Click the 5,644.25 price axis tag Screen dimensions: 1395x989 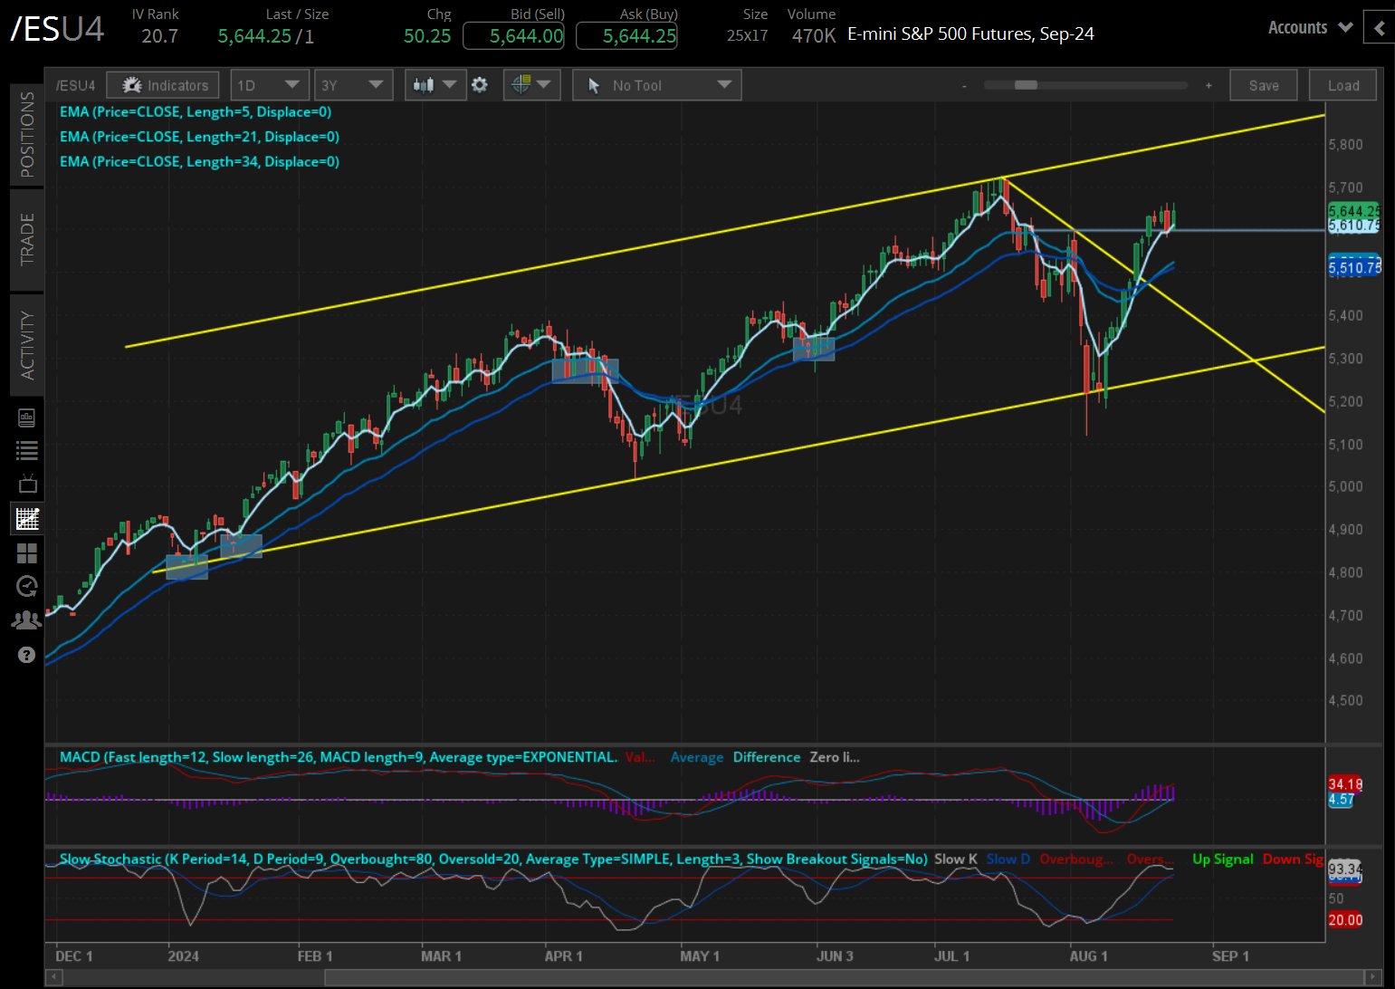pos(1353,211)
